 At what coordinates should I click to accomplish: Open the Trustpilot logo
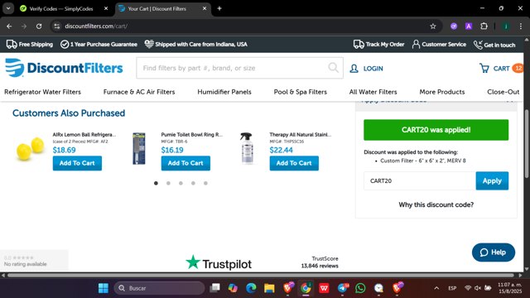coord(219,263)
